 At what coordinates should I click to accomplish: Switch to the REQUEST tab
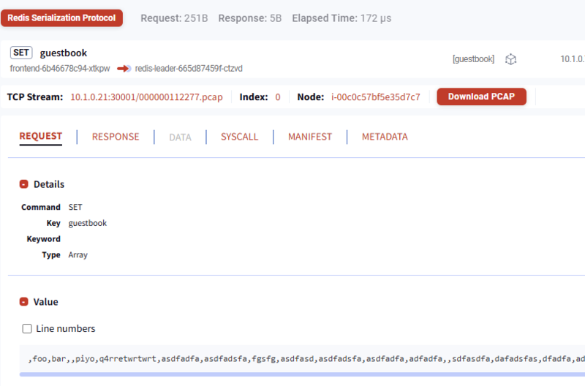pos(41,136)
